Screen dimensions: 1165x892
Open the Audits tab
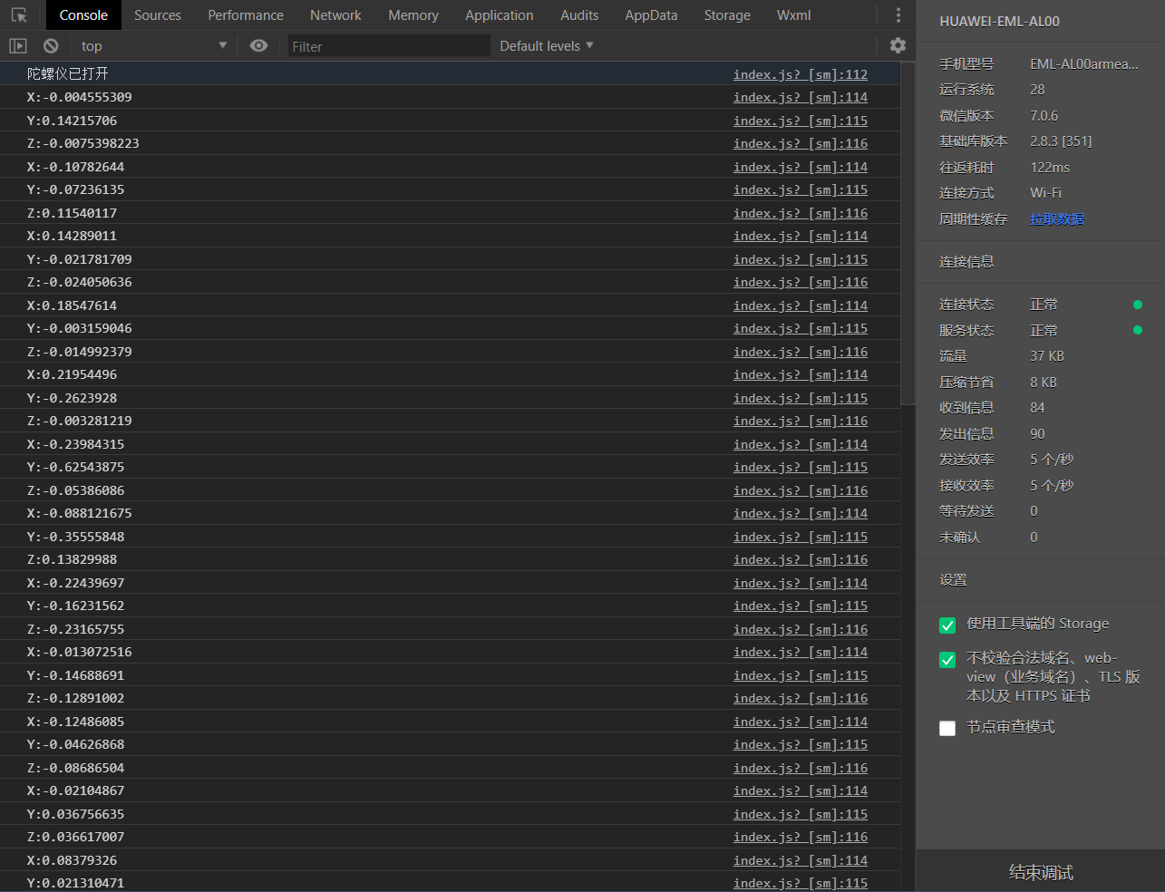tap(579, 15)
